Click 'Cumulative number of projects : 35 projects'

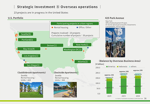pyautogui.click(x=72, y=36)
